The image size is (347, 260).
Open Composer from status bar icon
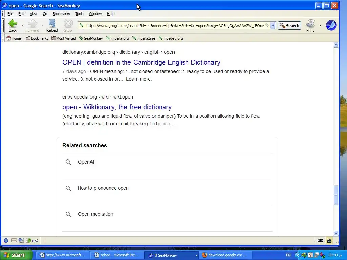click(21, 241)
